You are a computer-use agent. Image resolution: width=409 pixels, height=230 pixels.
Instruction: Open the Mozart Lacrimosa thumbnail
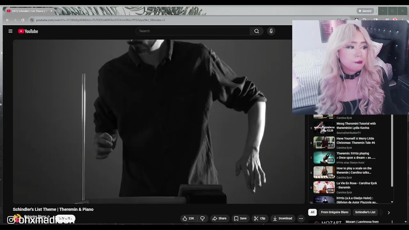327,222
